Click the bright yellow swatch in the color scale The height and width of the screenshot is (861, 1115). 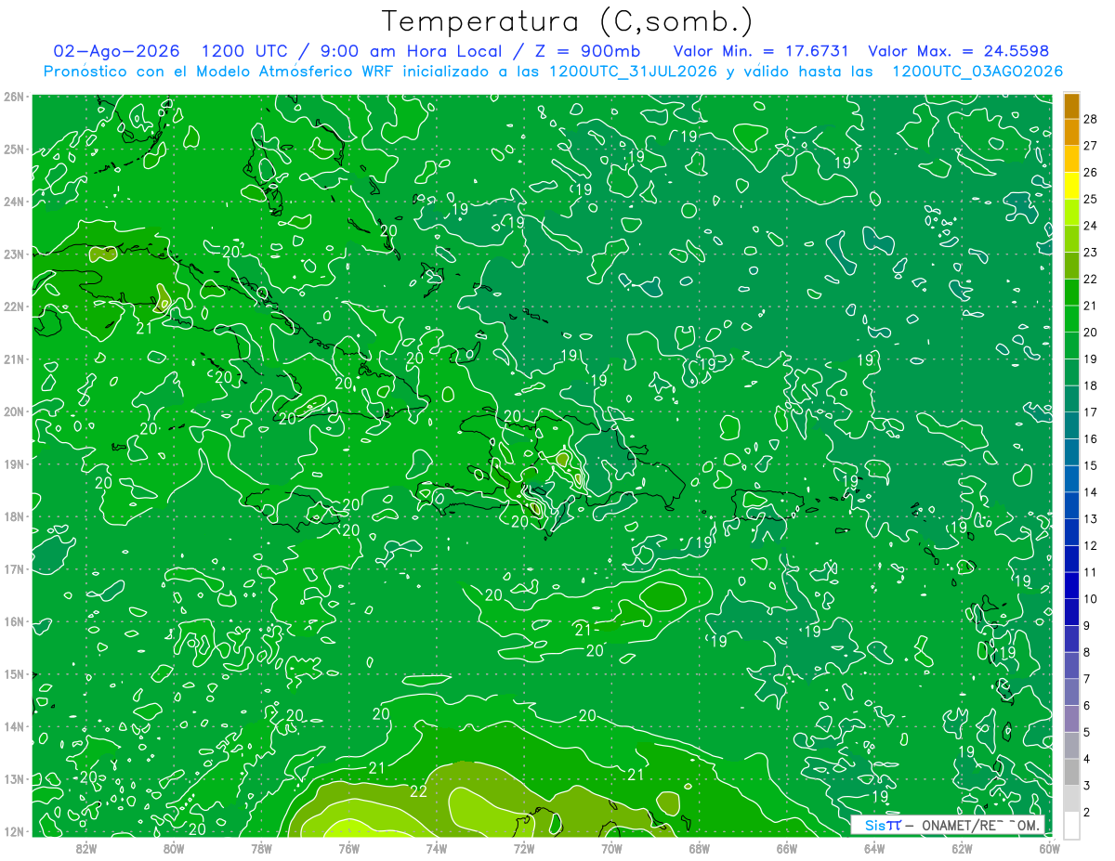pyautogui.click(x=1071, y=186)
